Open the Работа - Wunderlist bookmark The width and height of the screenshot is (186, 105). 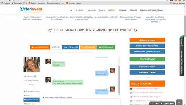pos(37,3)
